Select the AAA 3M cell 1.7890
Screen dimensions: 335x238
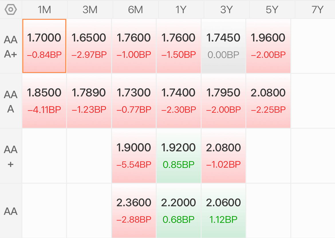pos(89,101)
